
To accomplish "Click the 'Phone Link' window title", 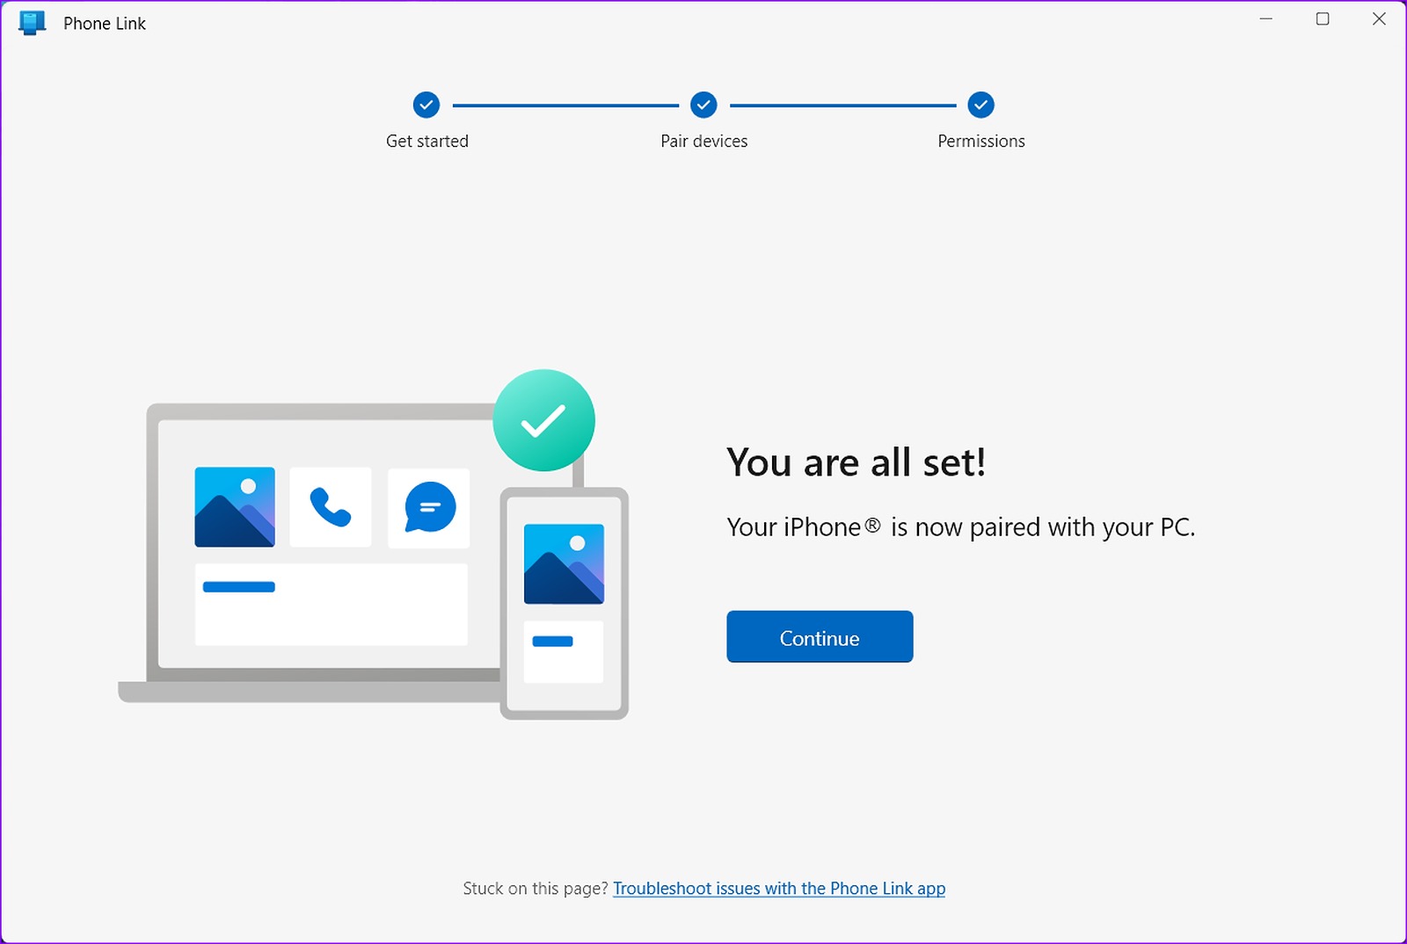I will (105, 24).
